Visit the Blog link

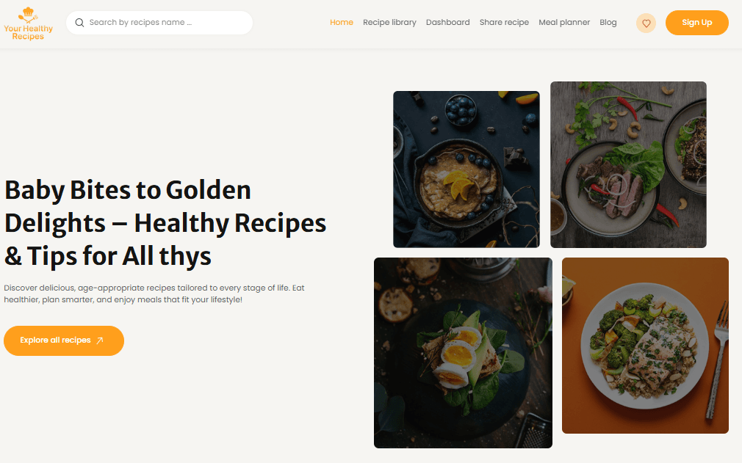click(x=608, y=22)
